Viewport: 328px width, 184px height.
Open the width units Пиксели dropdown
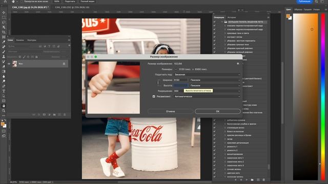(x=215, y=80)
